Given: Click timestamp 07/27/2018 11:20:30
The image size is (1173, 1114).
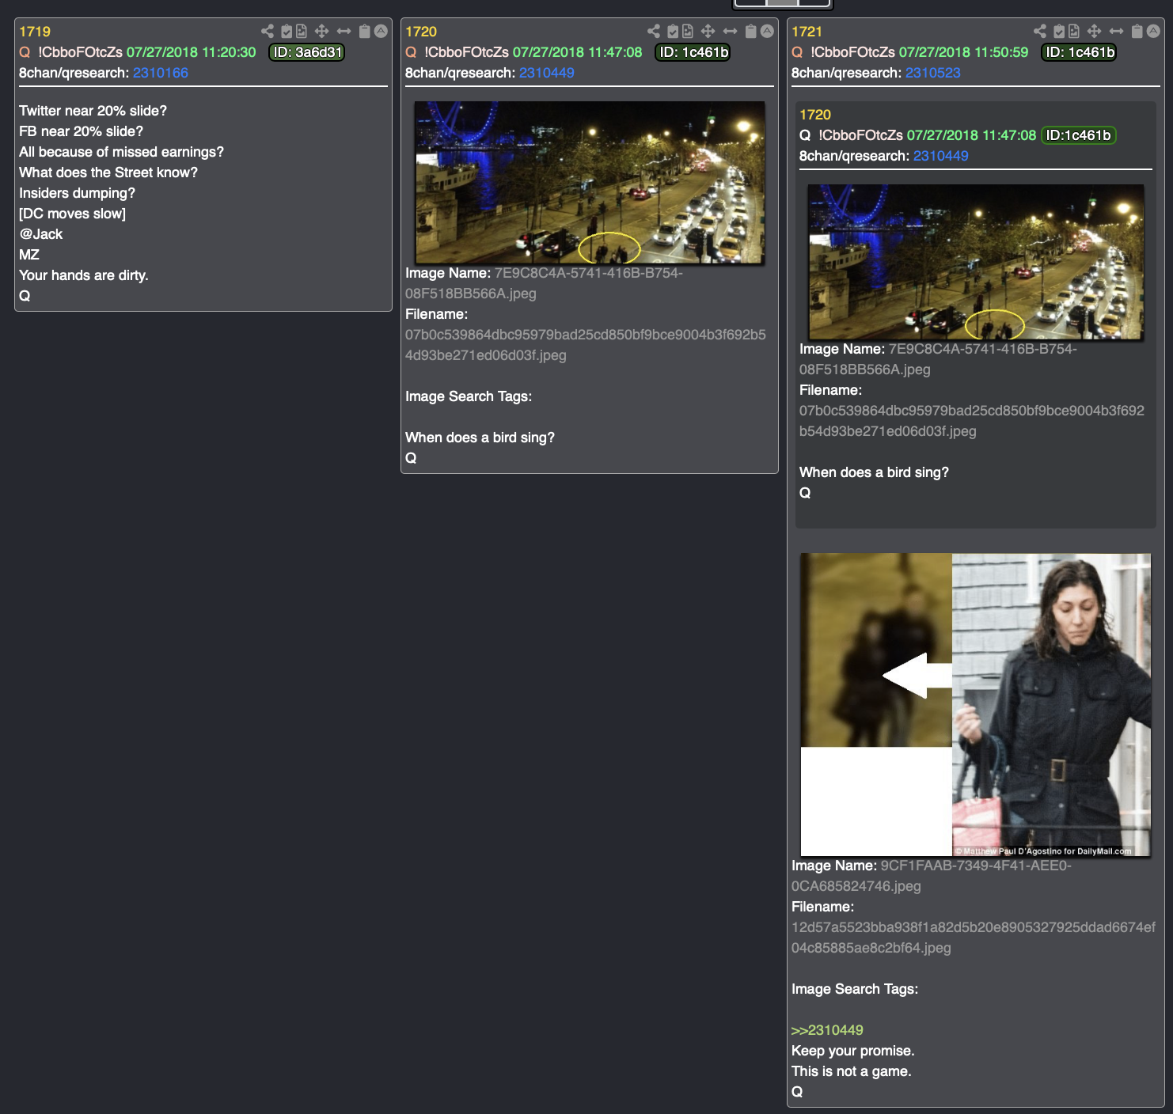Looking at the screenshot, I should (192, 52).
